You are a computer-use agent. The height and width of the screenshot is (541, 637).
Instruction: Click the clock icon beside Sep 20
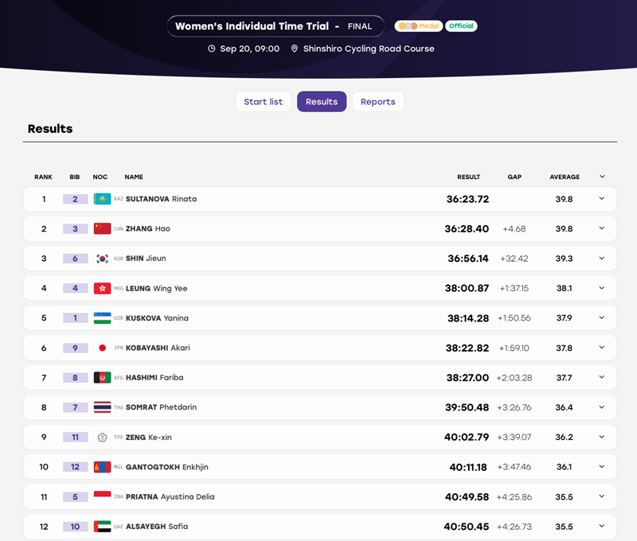point(211,49)
